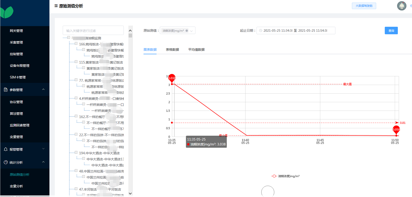The image size is (412, 197).
Task: Collapse the 参数管理 menu chevron
Action: pos(43,89)
